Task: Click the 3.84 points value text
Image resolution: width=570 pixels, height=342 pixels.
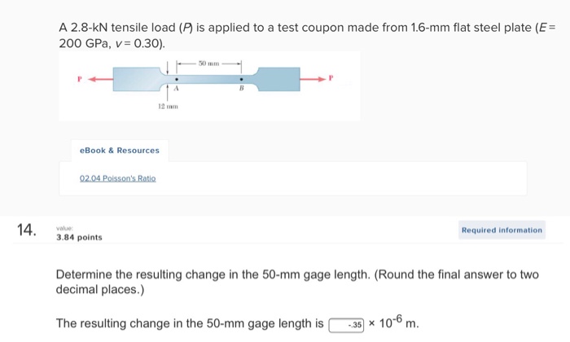Action: 79,237
